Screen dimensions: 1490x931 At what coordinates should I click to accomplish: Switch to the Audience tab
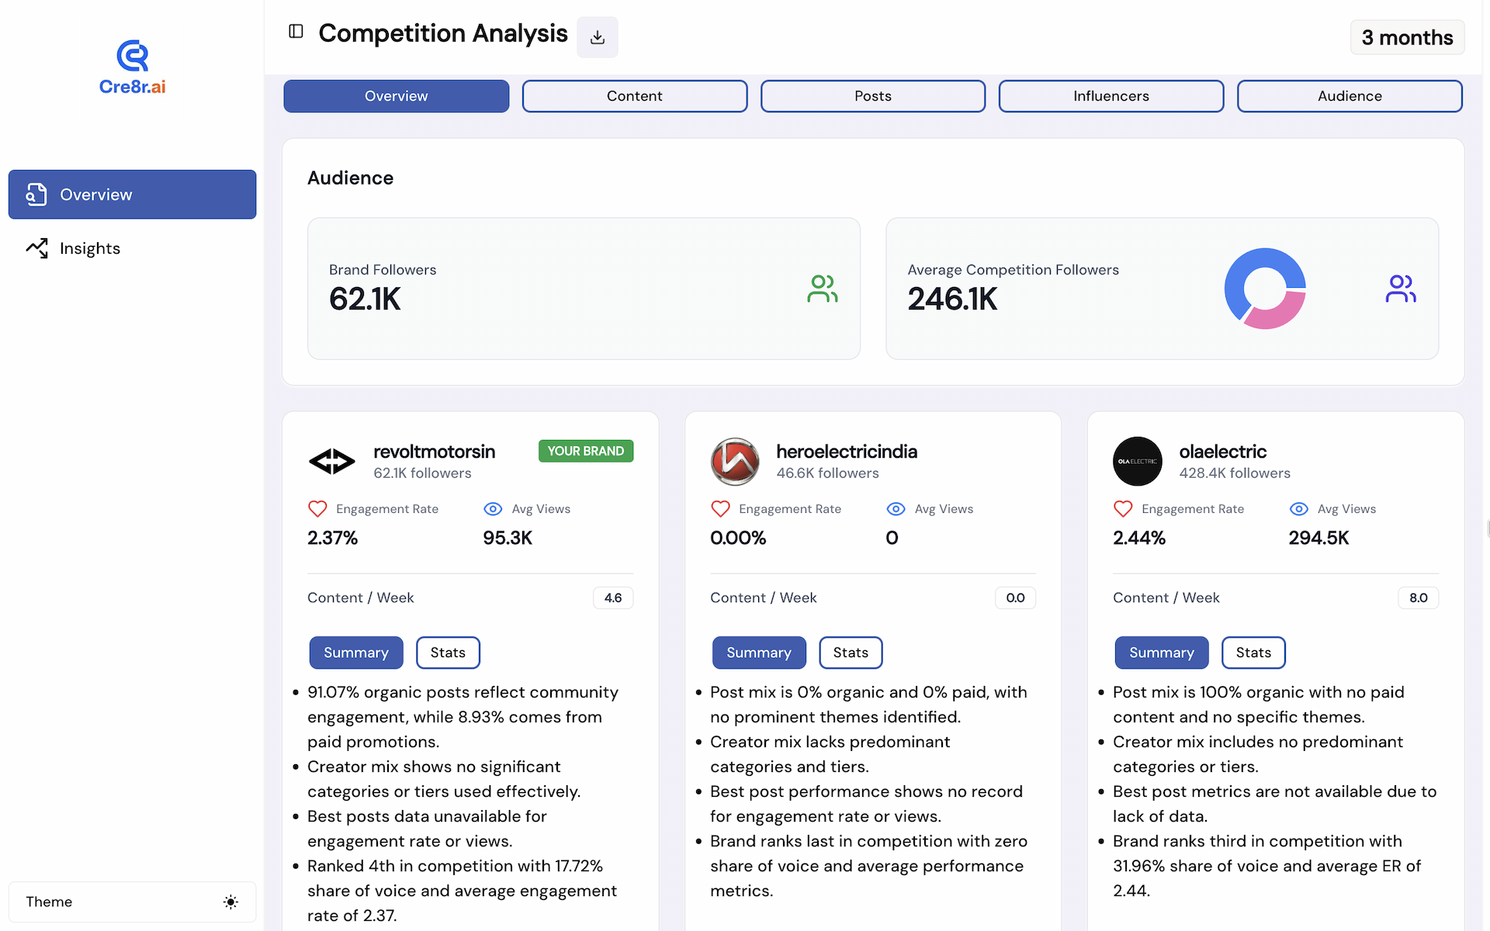1350,96
